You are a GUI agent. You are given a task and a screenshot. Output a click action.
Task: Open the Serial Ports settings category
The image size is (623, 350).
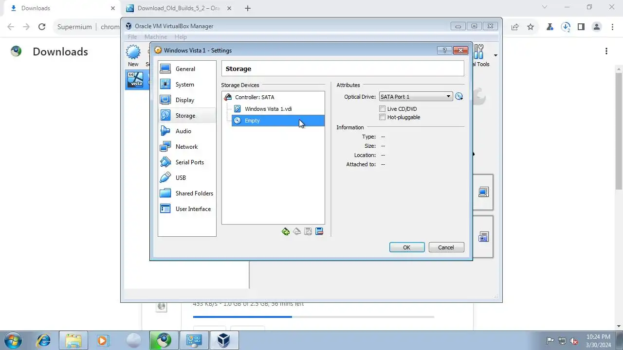187,162
